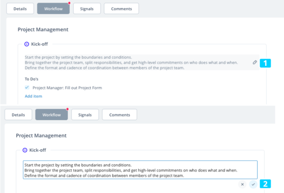
Task: Click the 'Project Management' heading in lower panel
Action: (x=41, y=135)
